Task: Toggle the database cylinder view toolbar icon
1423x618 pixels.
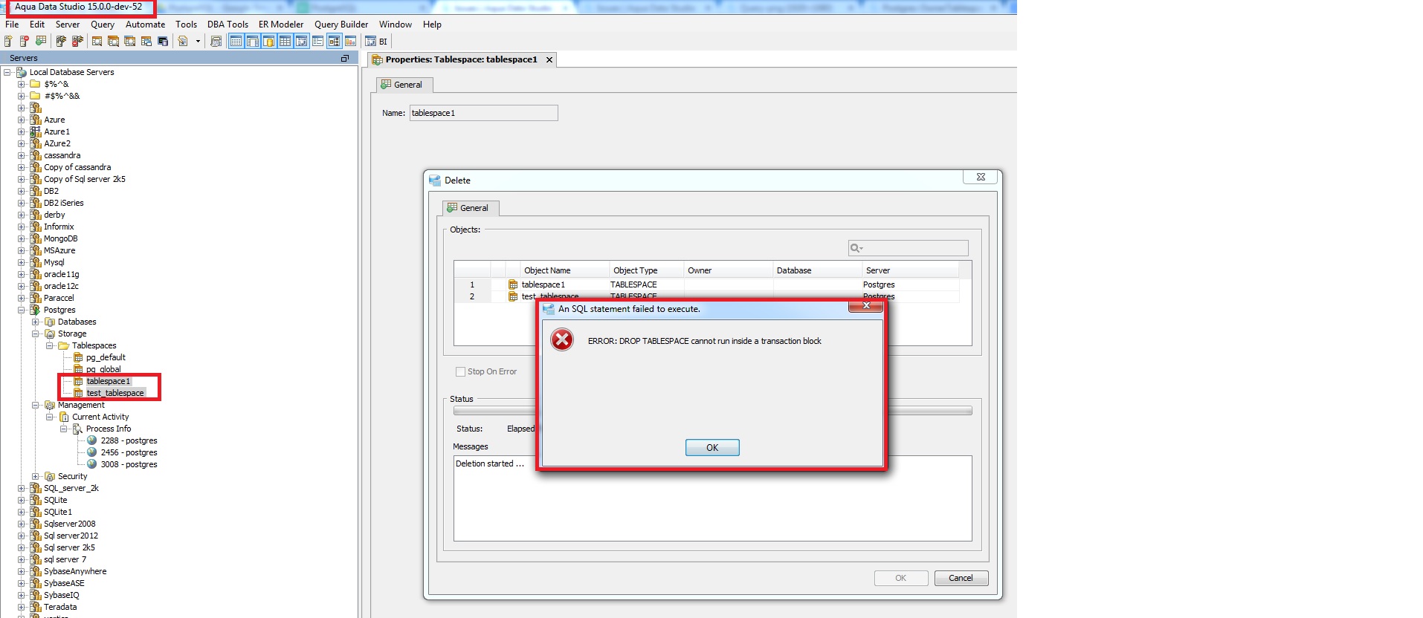Action: [x=269, y=41]
